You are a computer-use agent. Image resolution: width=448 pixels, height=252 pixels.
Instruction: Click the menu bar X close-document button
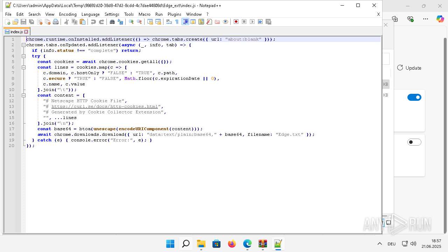[378, 14]
